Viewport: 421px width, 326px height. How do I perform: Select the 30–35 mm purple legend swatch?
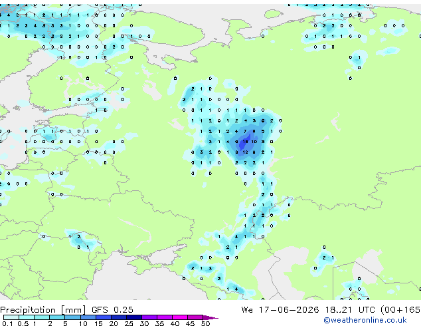[x=149, y=317]
